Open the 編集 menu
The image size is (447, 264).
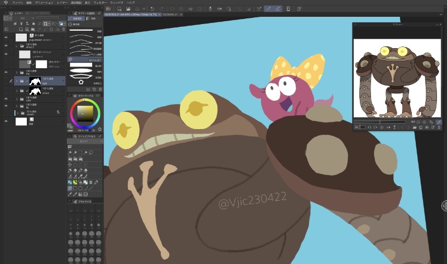click(29, 3)
